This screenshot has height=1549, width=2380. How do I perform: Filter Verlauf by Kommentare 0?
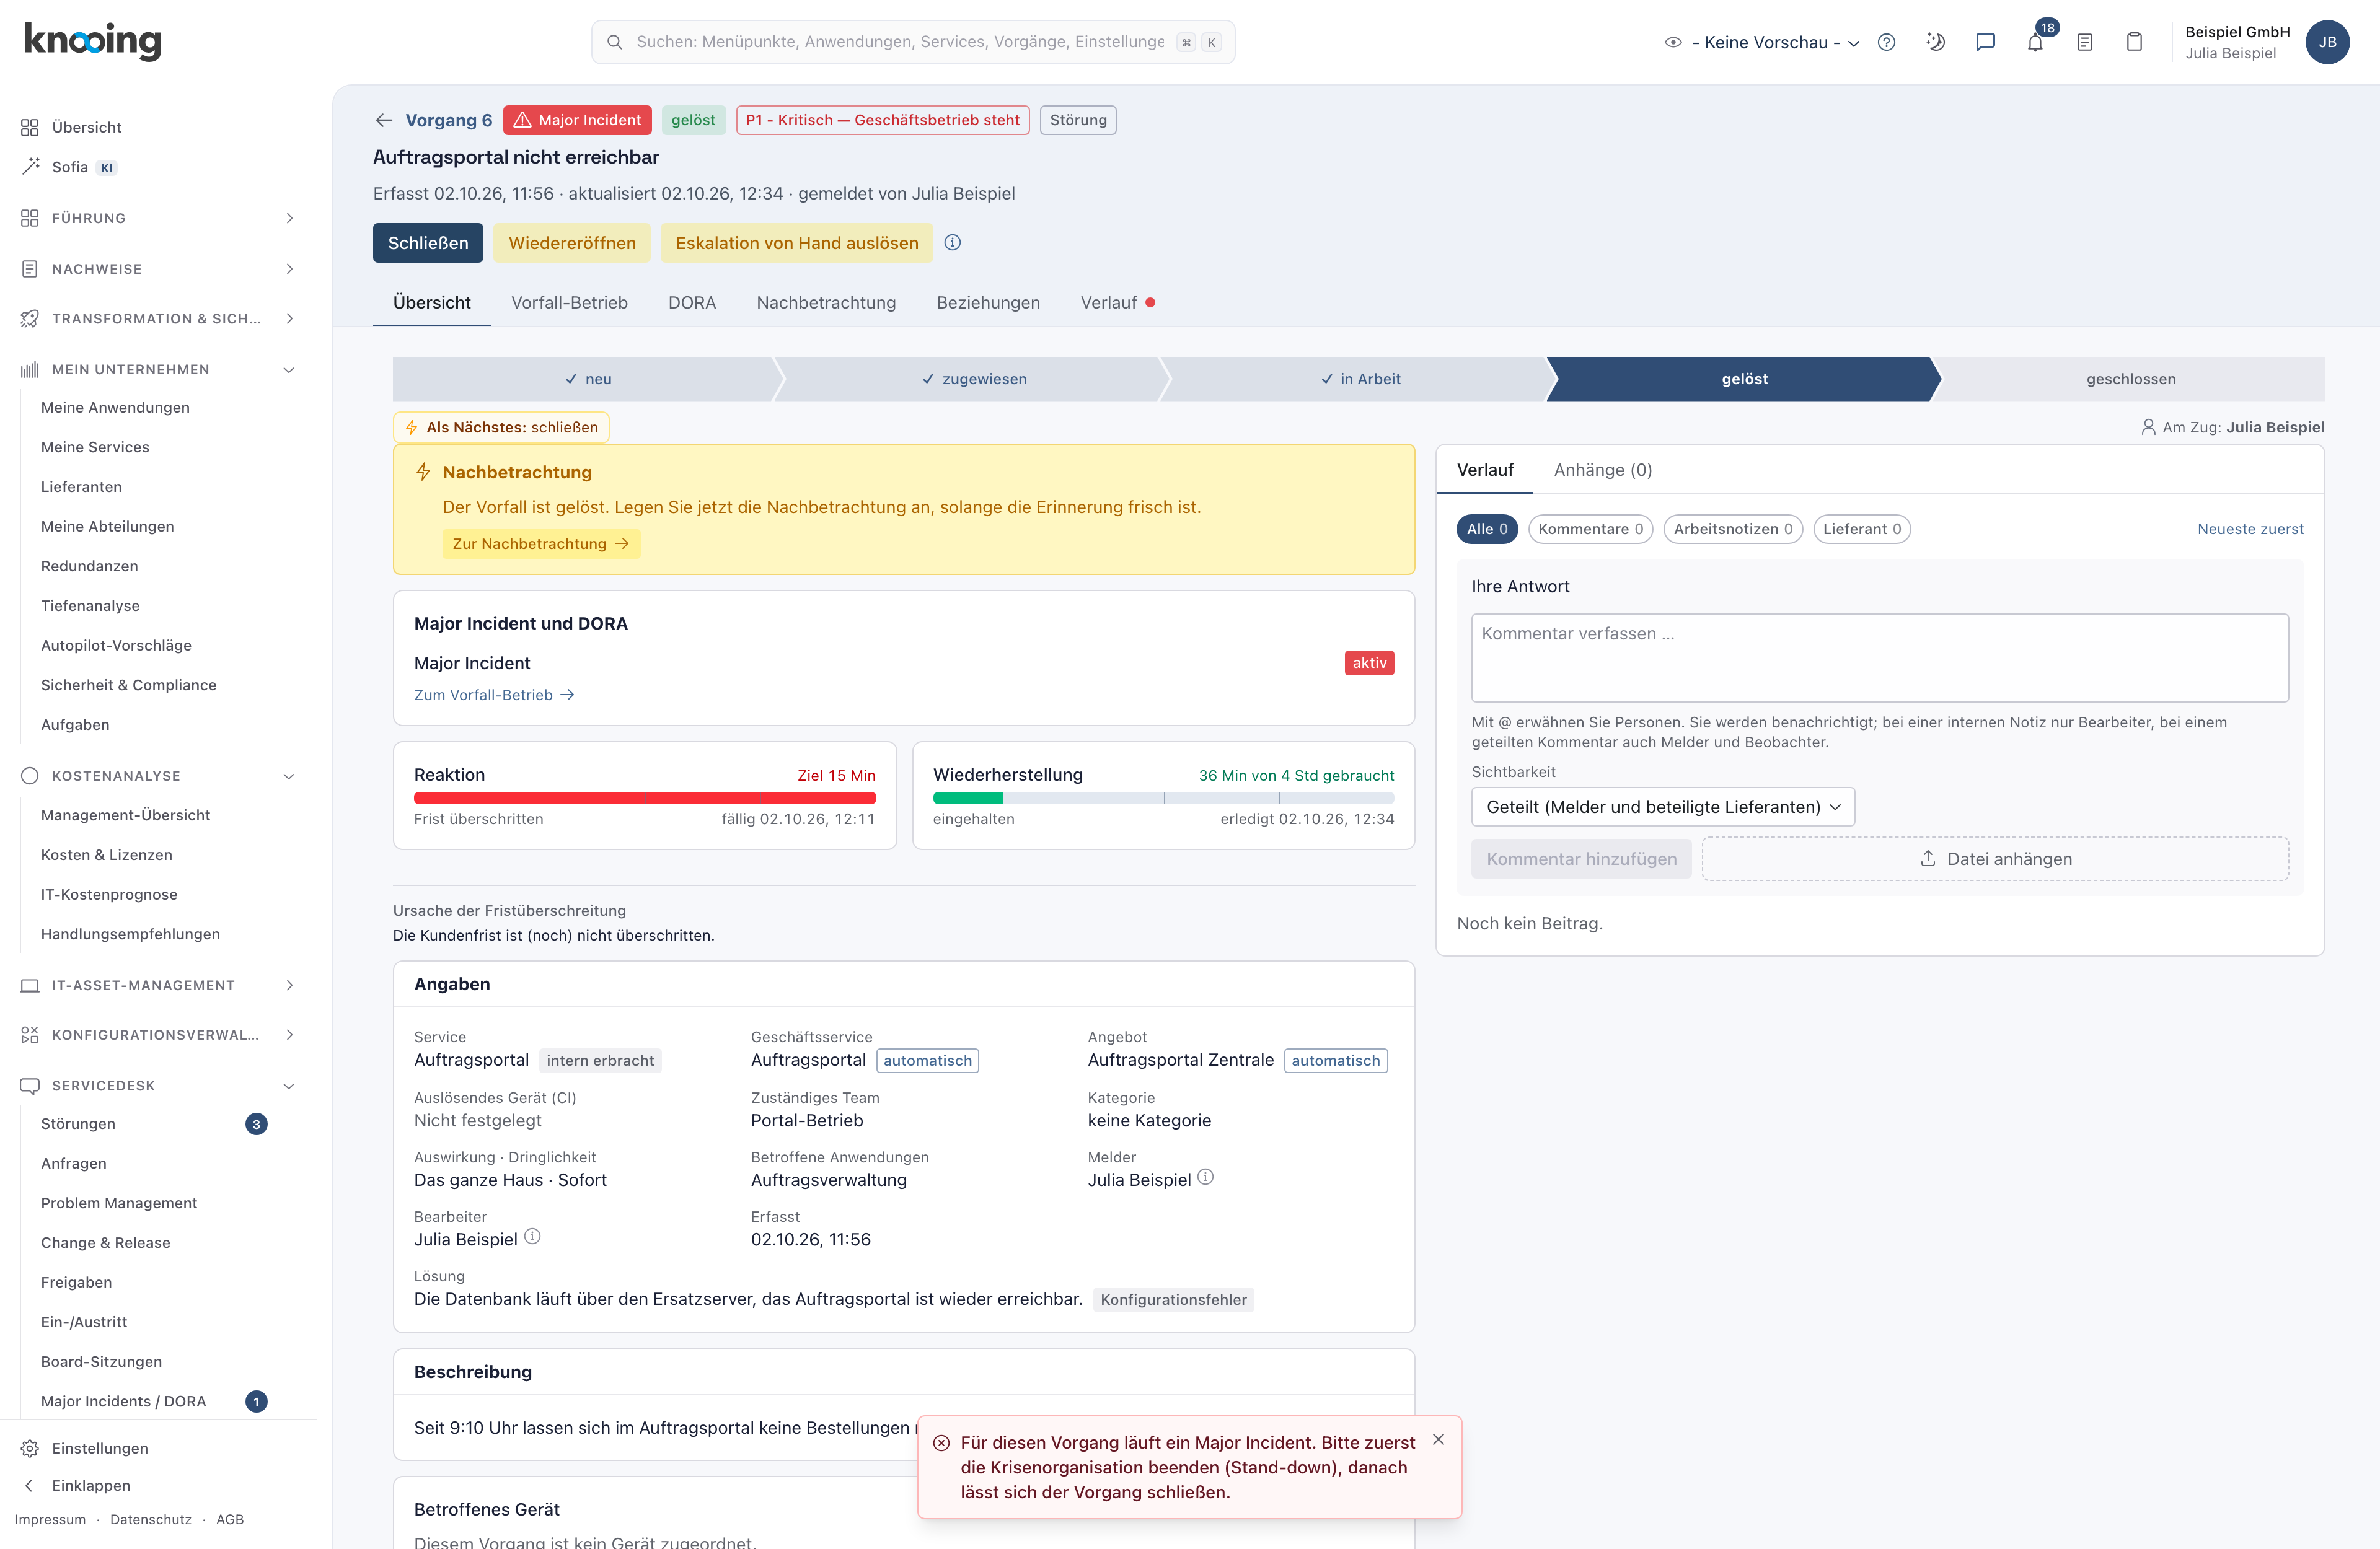[1590, 529]
